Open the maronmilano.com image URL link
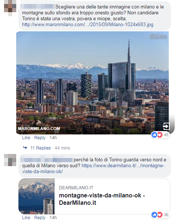Viewport: 178px width, 221px height. pyautogui.click(x=88, y=25)
